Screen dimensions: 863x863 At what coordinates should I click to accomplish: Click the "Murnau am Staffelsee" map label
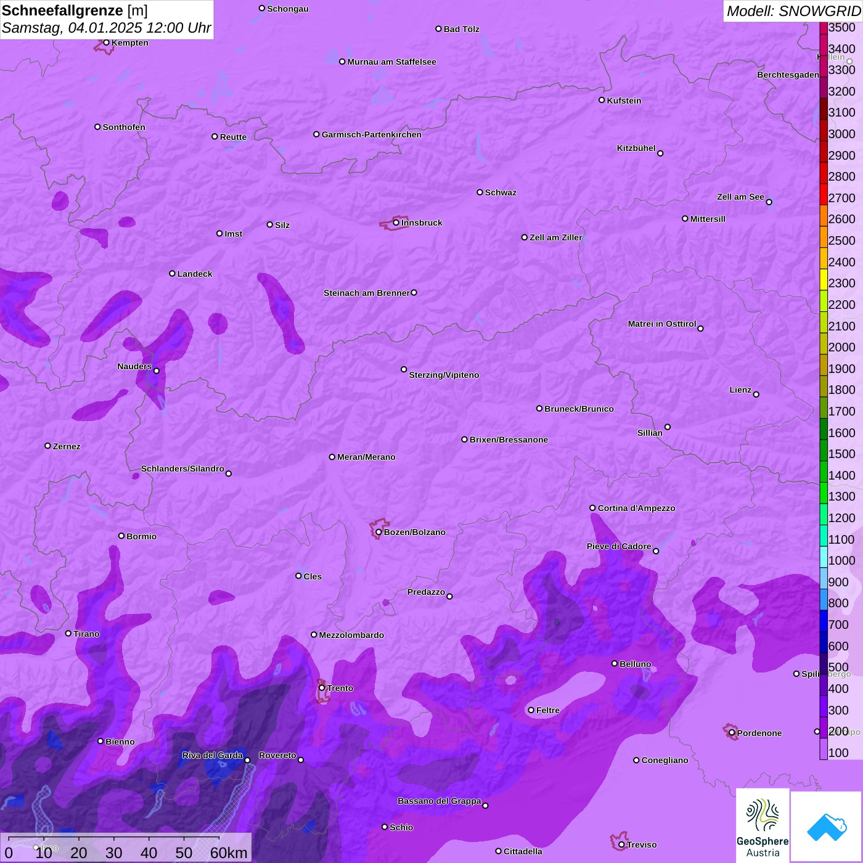point(392,62)
